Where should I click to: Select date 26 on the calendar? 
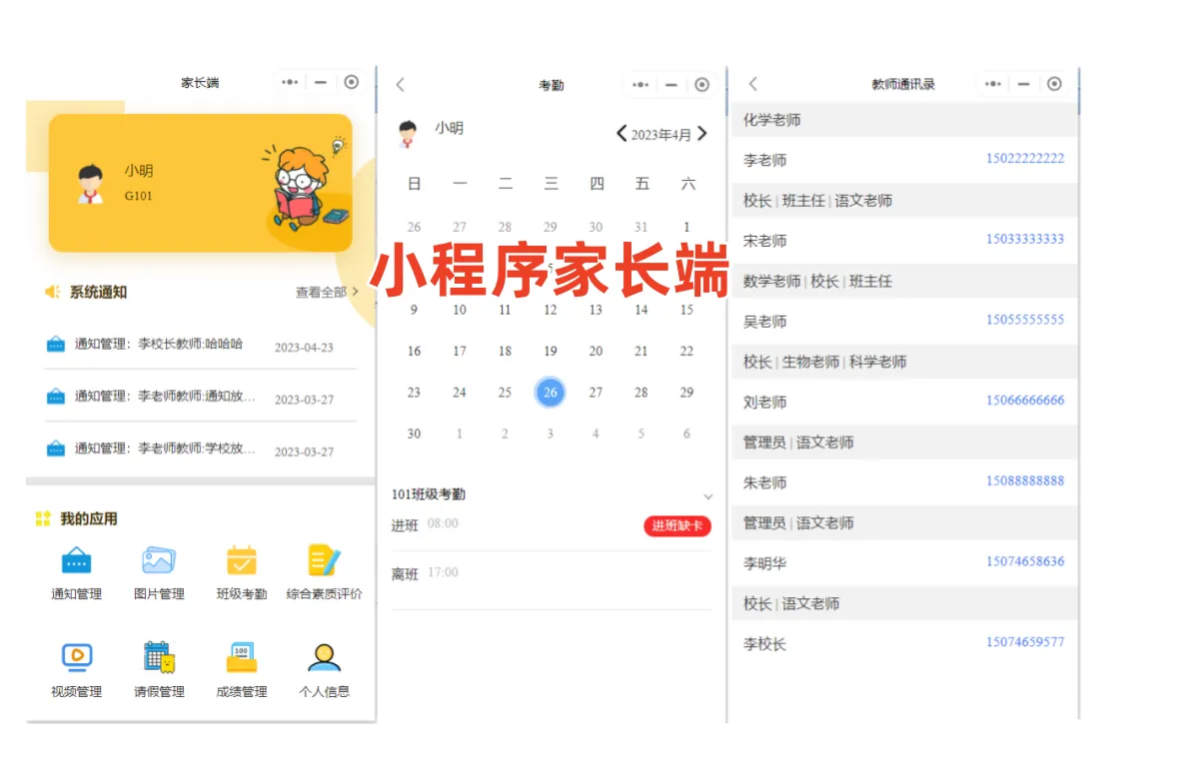[550, 392]
